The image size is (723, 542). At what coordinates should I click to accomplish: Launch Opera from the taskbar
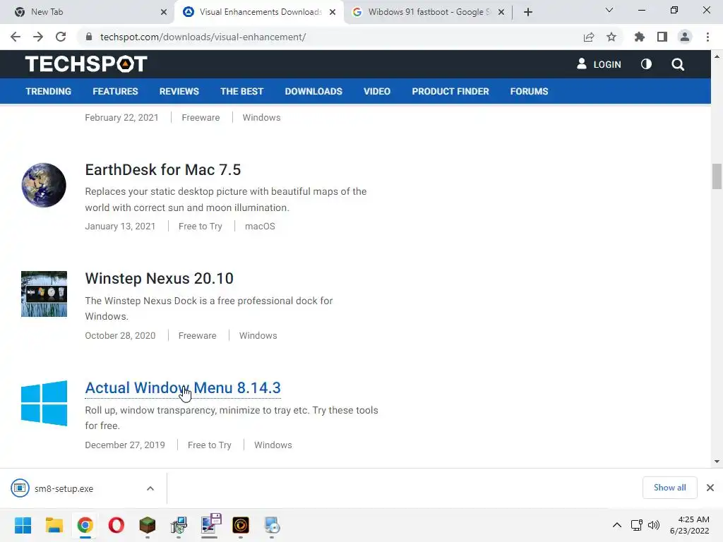tap(116, 525)
